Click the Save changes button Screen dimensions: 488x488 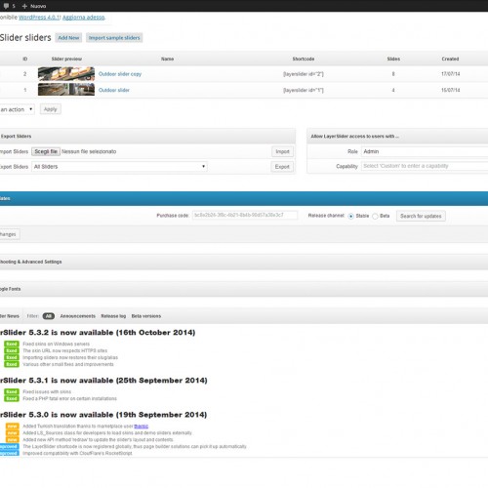(10, 234)
